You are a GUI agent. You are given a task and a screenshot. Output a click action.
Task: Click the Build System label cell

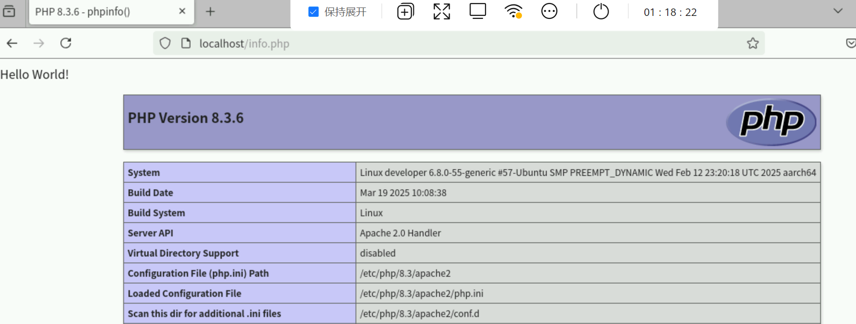pos(240,213)
